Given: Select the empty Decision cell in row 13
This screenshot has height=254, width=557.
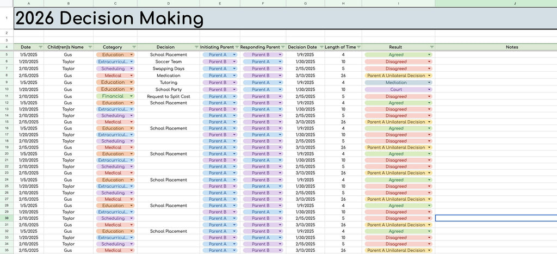Looking at the screenshot, I should (x=169, y=109).
